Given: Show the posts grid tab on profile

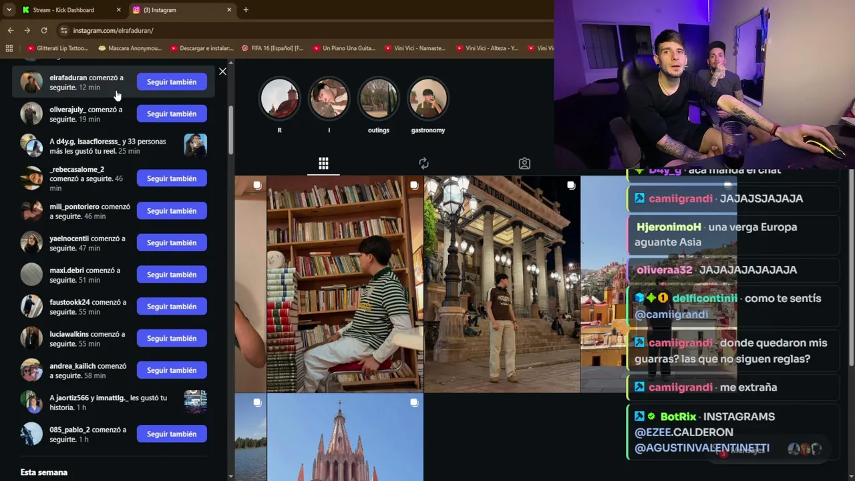Looking at the screenshot, I should pos(323,164).
